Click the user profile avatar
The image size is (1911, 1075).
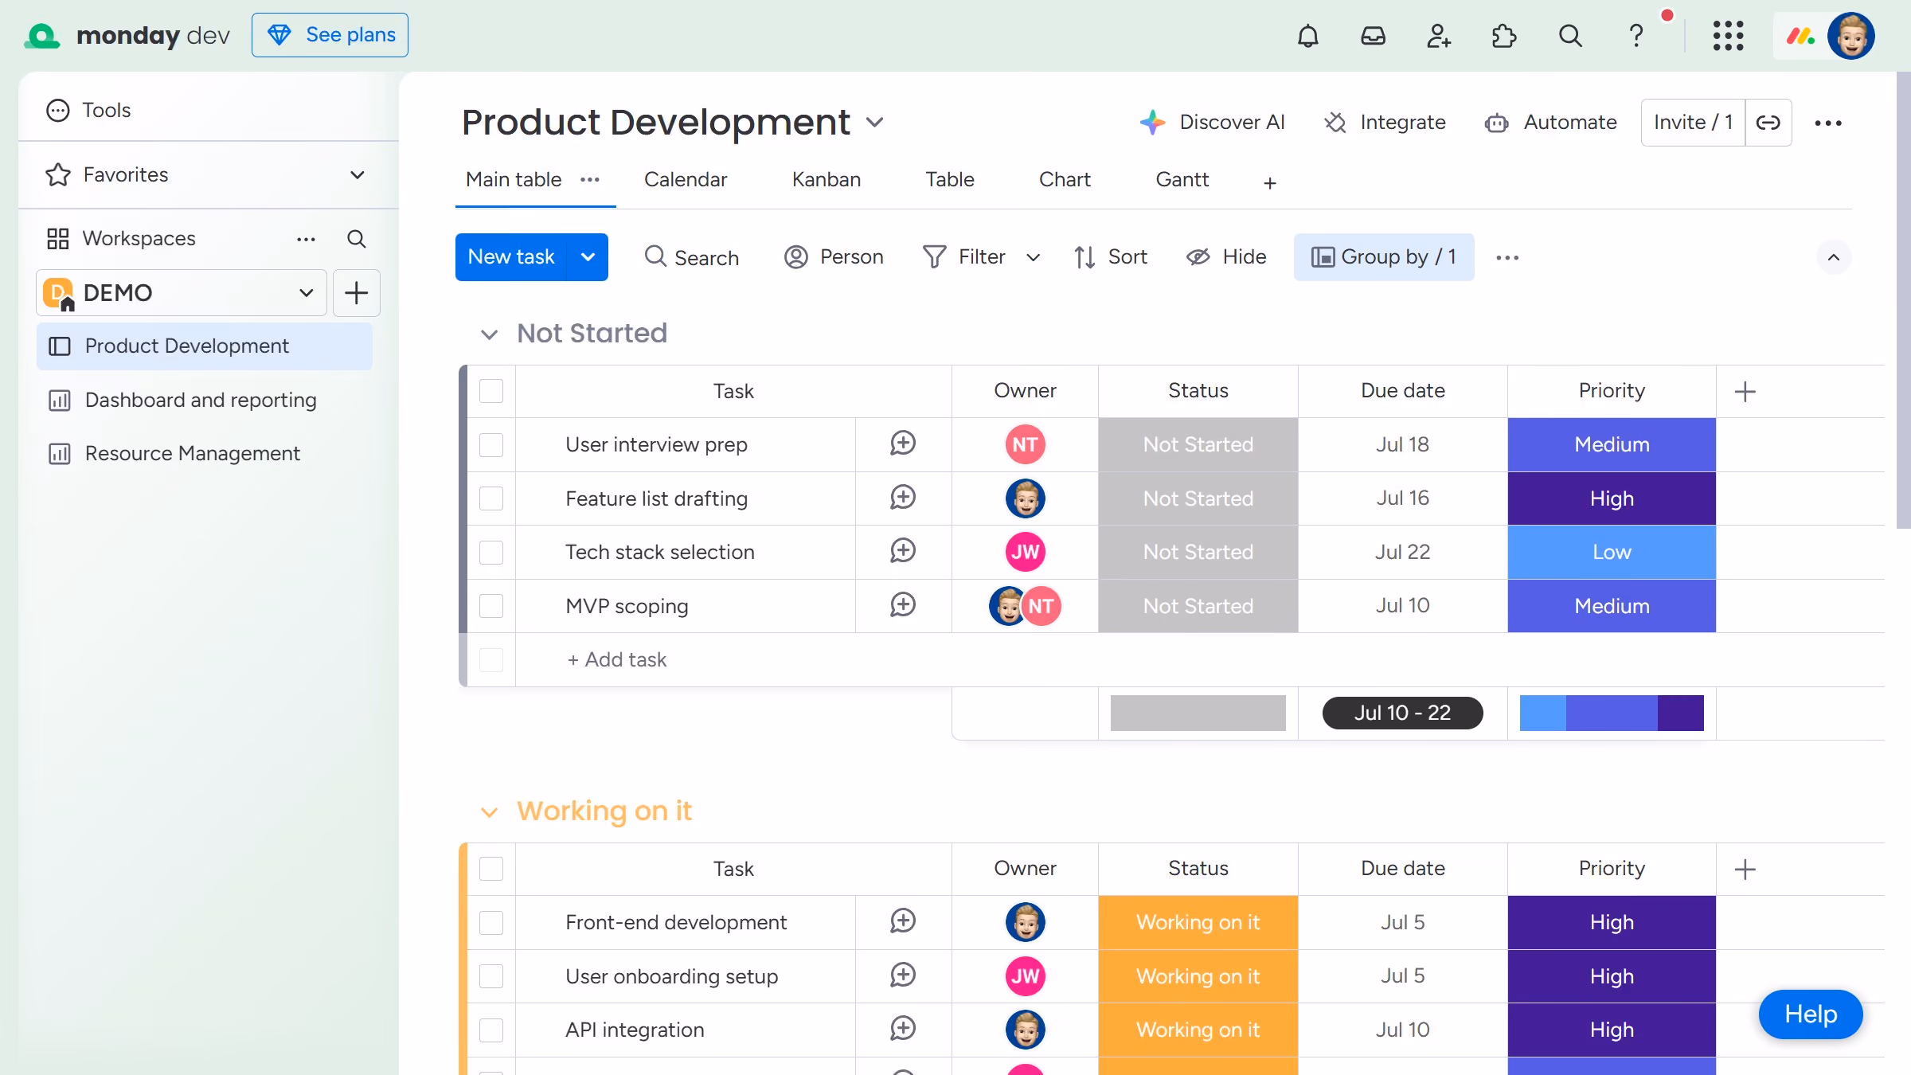(x=1850, y=36)
